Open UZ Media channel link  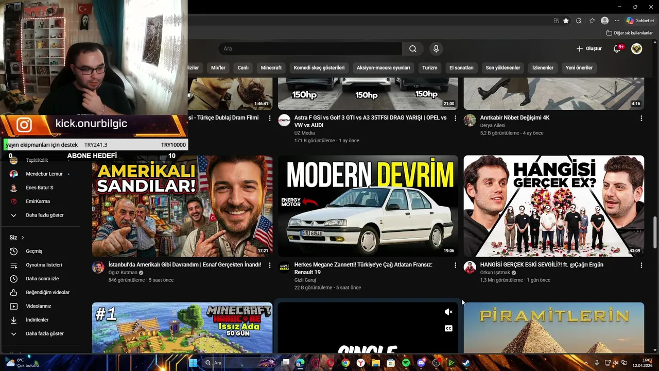[x=304, y=133]
